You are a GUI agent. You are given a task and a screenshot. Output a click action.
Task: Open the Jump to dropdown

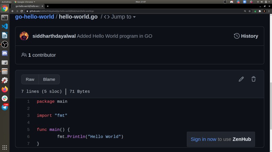point(120,17)
